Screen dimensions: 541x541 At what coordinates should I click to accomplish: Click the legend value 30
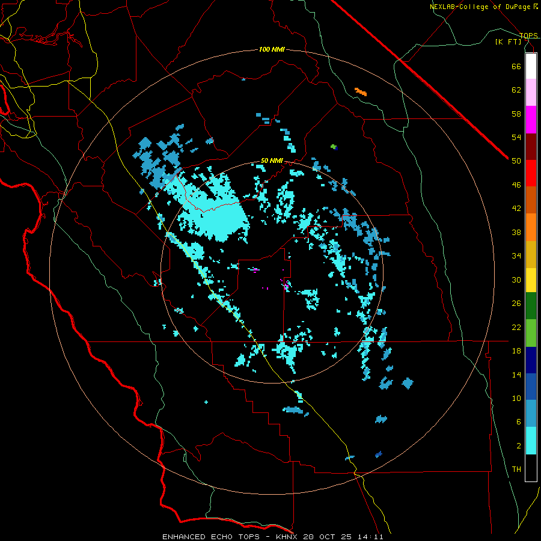tap(516, 280)
